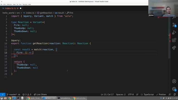Open the Live Share activity bar icon
Viewport: 178px width, 100px height.
[x=174, y=48]
